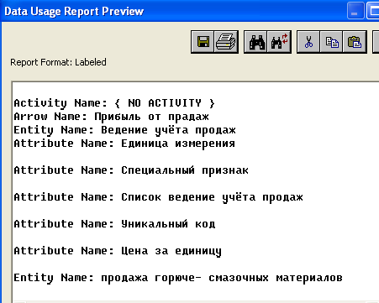Select line 'Attribute Name: Список ведение учёта продаж'

[x=158, y=197]
